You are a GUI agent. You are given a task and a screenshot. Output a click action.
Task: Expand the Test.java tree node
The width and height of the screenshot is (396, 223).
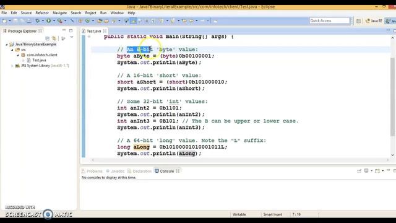click(24, 60)
